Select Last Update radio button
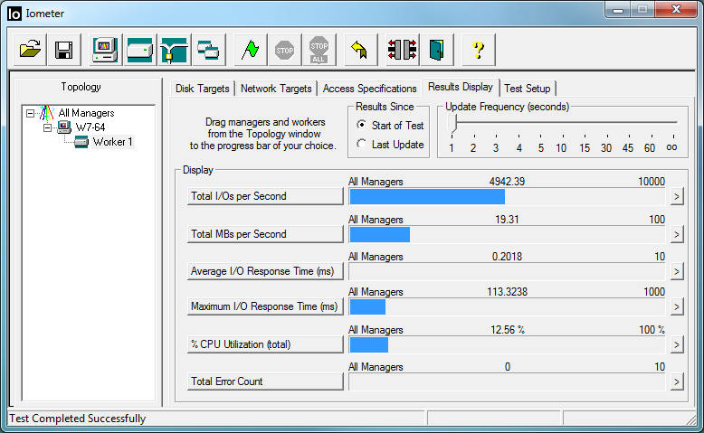The height and width of the screenshot is (433, 704). [x=361, y=144]
